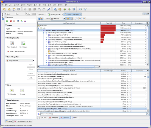Toggle the first call-tree display mode button
The image size is (151, 128).
[68, 19]
